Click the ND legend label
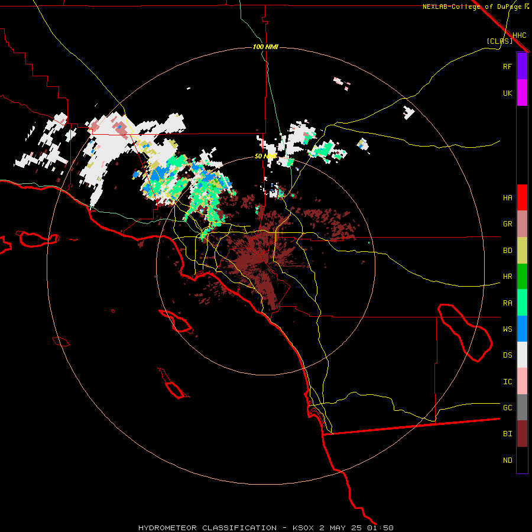 (x=507, y=460)
